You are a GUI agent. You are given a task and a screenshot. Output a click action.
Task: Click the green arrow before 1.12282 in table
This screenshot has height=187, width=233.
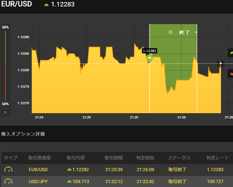pyautogui.click(x=69, y=170)
